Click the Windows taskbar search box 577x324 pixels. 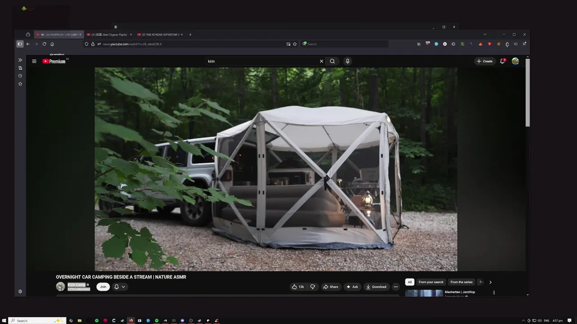37,320
